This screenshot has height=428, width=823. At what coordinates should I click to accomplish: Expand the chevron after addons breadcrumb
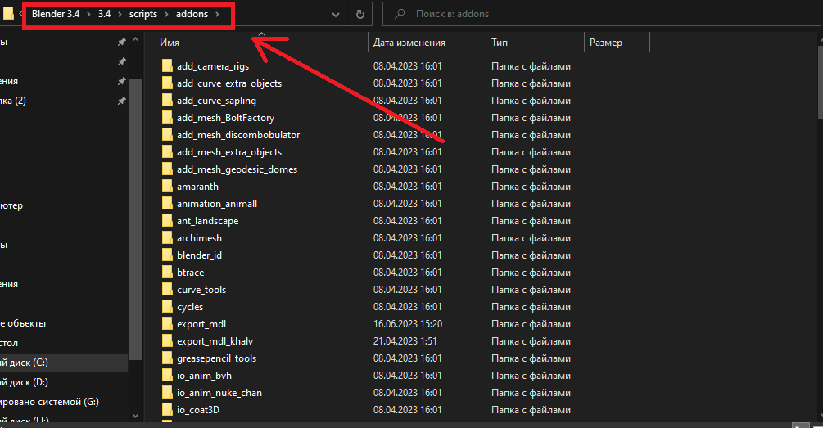(217, 14)
